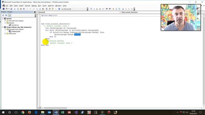
Task: Open the Edit menu
Action: pyautogui.click(x=11, y=6)
